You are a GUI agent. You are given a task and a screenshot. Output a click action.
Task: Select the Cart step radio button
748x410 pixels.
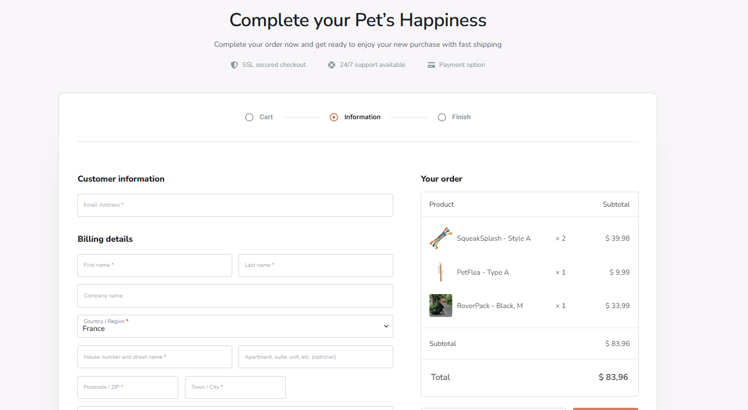(249, 117)
